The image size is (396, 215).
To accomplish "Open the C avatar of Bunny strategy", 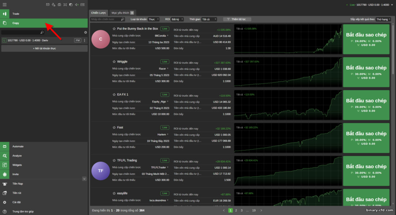I will point(101,39).
